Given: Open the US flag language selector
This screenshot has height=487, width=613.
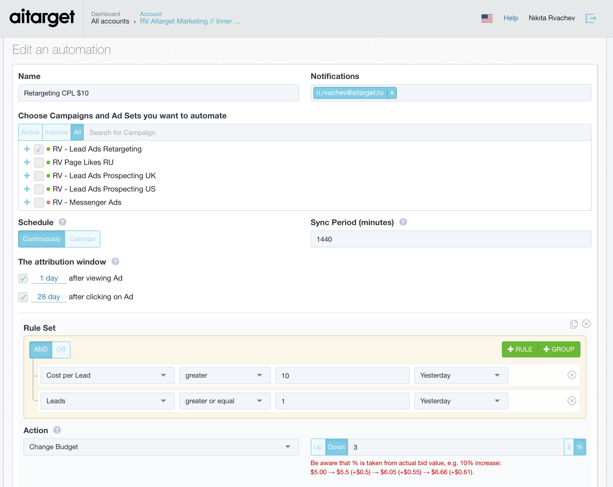Looking at the screenshot, I should (x=487, y=18).
